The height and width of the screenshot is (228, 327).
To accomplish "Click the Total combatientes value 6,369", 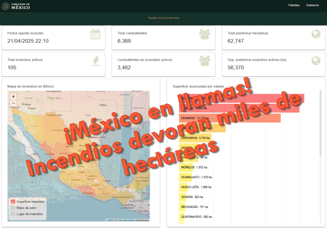I will [x=124, y=41].
